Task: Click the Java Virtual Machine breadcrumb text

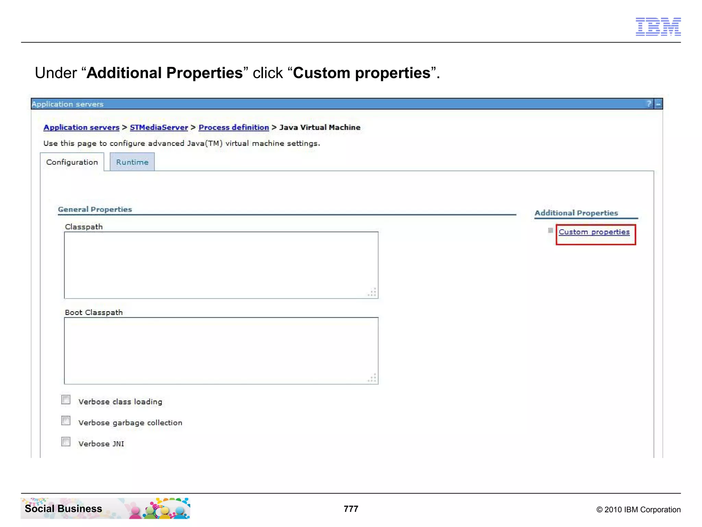Action: (320, 128)
